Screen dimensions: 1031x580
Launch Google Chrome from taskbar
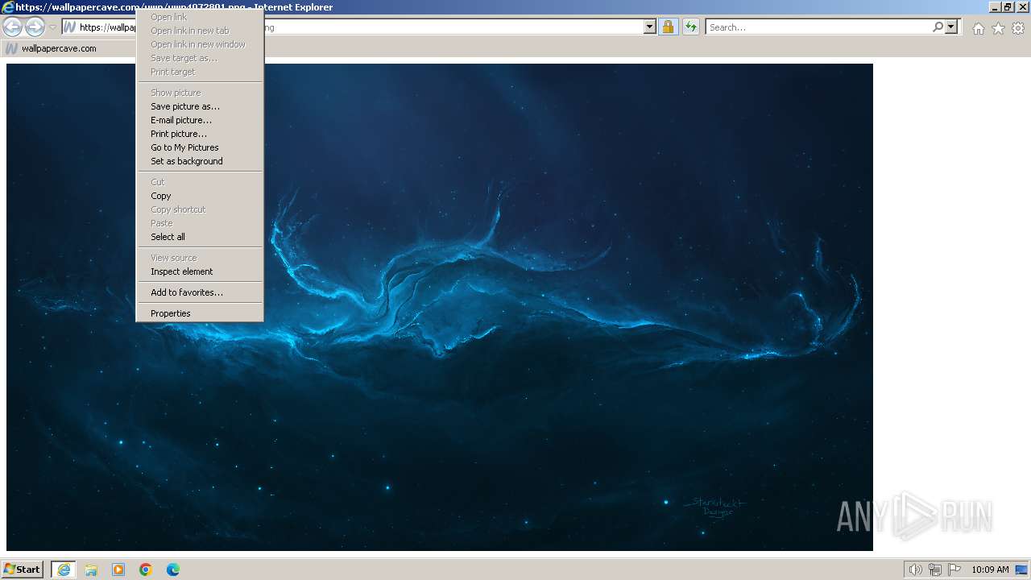146,570
